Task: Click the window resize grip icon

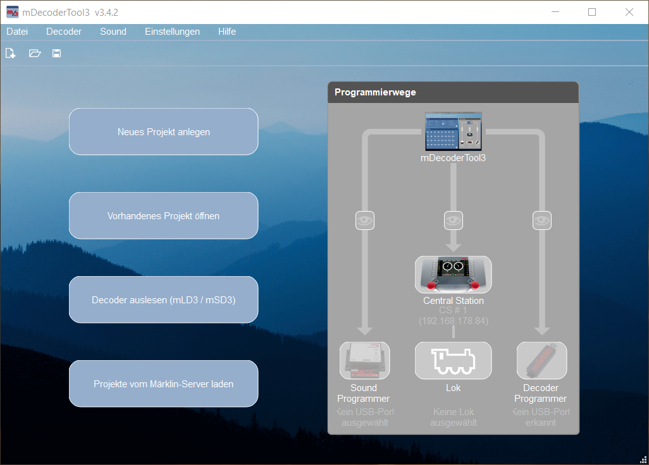Action: (x=643, y=459)
